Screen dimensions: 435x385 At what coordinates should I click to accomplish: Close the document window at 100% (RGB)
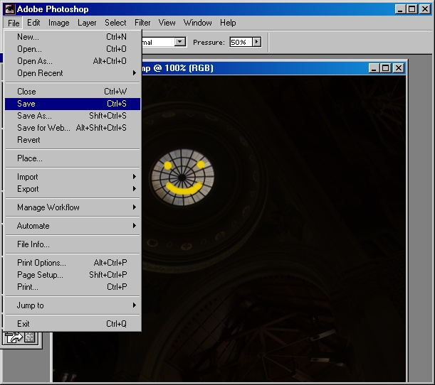pyautogui.click(x=399, y=68)
